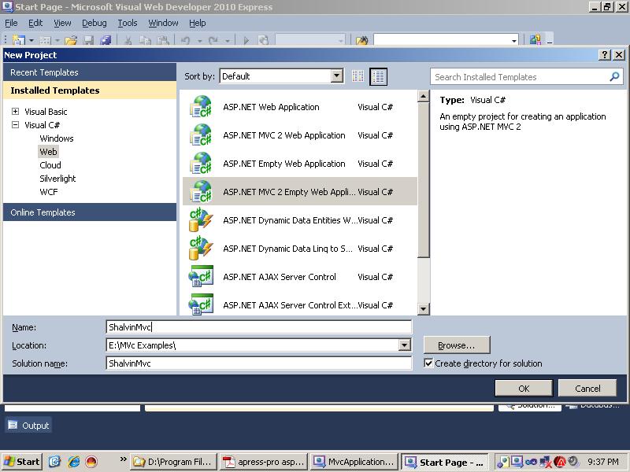The width and height of the screenshot is (630, 472).
Task: Open the File menu
Action: (11, 23)
